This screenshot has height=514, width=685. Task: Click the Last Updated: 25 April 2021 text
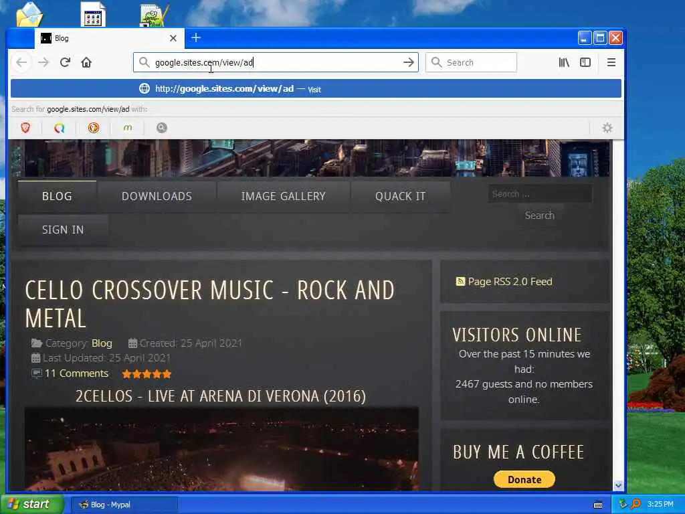click(x=106, y=358)
